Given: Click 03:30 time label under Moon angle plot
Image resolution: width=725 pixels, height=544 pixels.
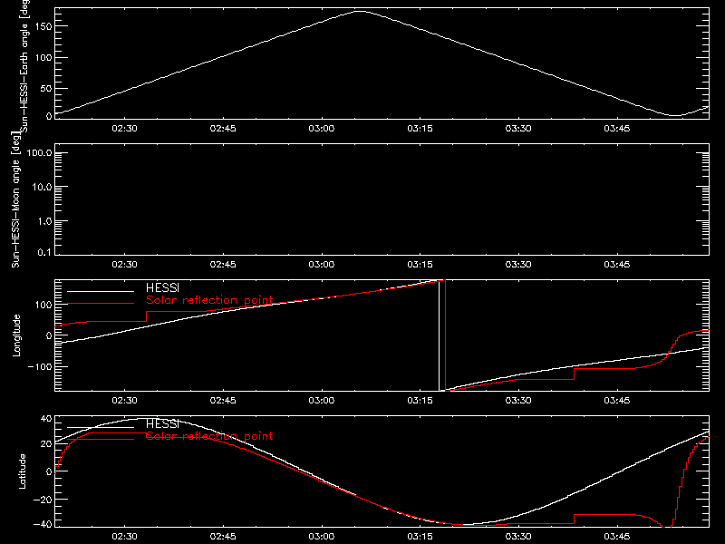Looking at the screenshot, I should 518,265.
